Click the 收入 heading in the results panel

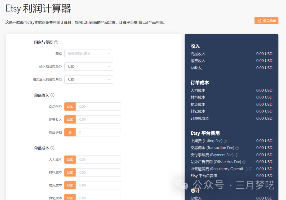[195, 46]
